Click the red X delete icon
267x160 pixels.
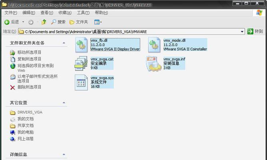coord(13,88)
